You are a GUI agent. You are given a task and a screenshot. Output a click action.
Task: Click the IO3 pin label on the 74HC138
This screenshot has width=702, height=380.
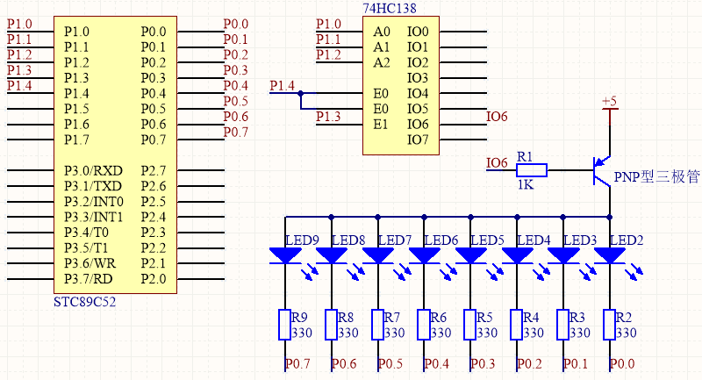click(x=417, y=77)
